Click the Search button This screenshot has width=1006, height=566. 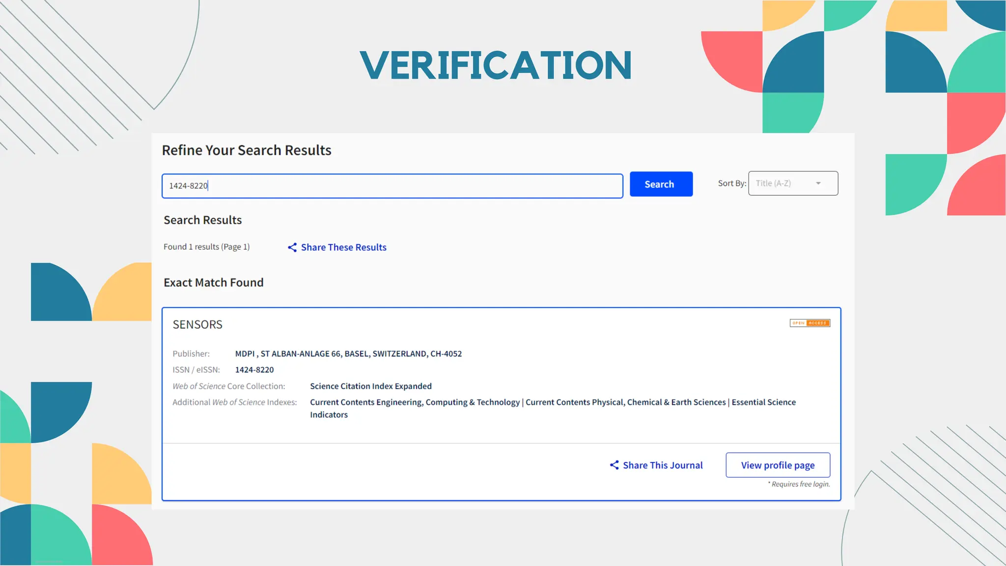661,184
